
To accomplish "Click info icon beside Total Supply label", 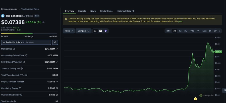I will point(15,101).
